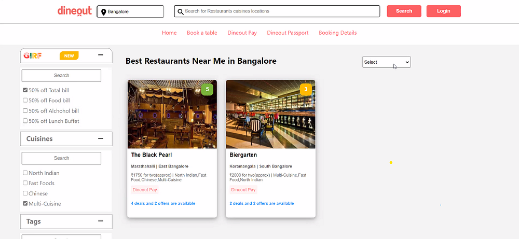Click Marathahalli | East Bangalore text
Image resolution: width=519 pixels, height=239 pixels.
point(159,166)
